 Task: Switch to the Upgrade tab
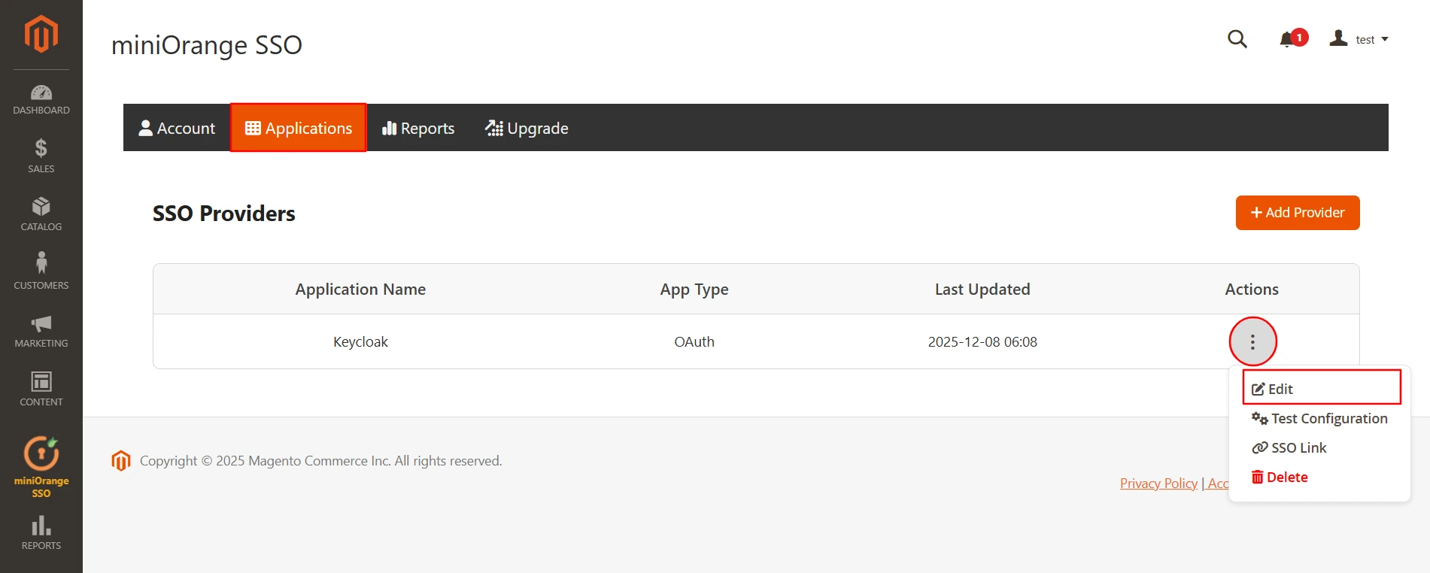[527, 128]
